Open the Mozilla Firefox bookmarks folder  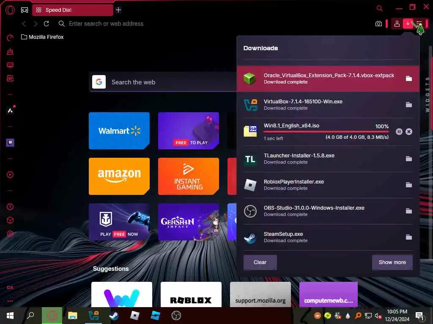(x=42, y=37)
